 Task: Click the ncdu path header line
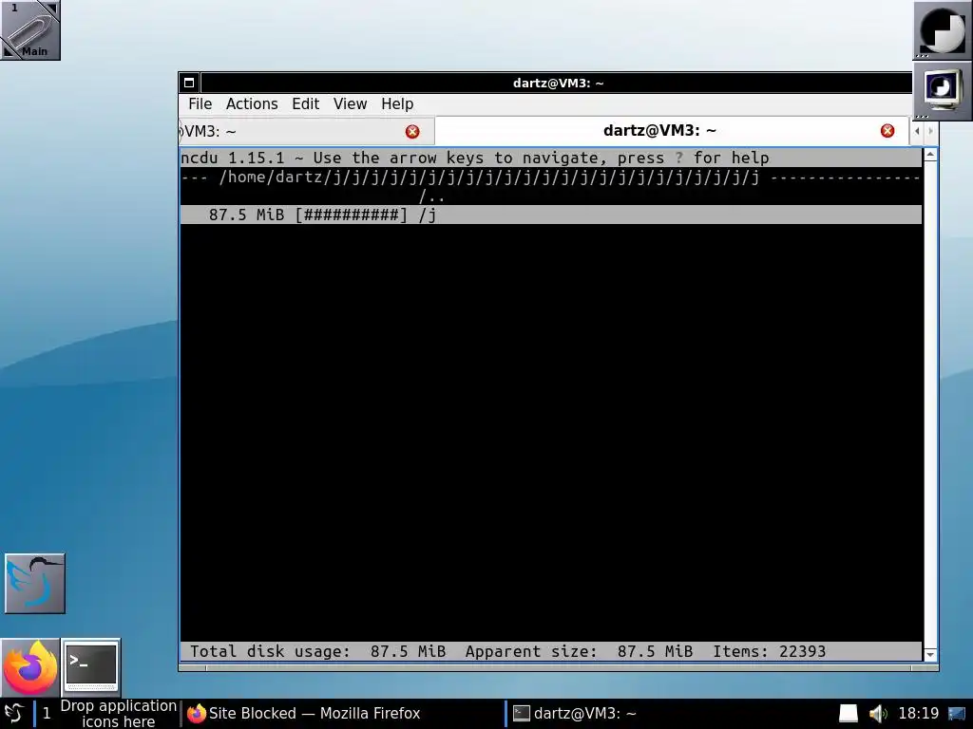pyautogui.click(x=551, y=178)
